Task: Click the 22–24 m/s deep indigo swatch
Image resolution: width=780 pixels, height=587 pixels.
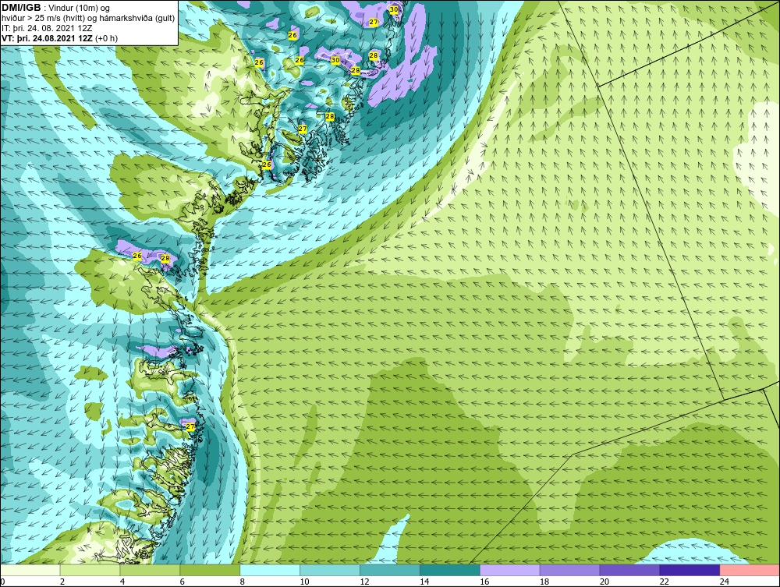Action: click(x=690, y=570)
